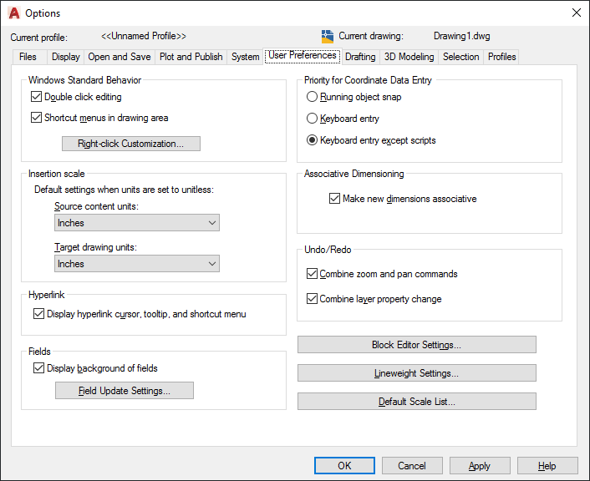Choose Keyboard entry radio option

click(312, 119)
